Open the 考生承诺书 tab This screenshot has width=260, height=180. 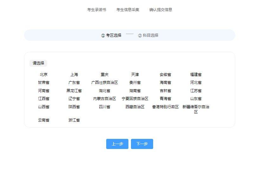pos(97,9)
